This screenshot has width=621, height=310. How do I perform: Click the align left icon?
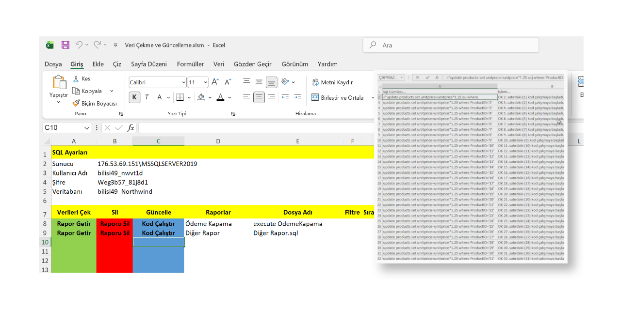pyautogui.click(x=246, y=97)
